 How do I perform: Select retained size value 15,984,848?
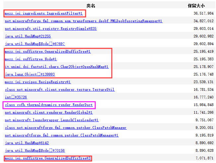[203, 105]
